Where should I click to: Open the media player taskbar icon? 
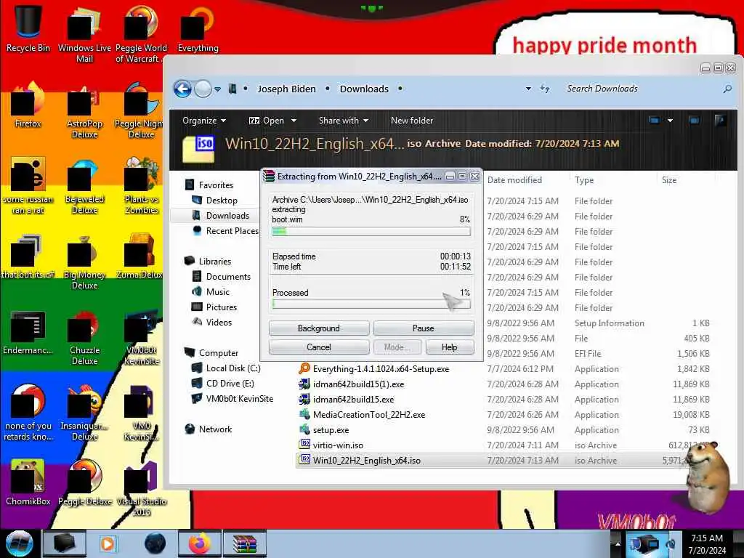tap(108, 543)
